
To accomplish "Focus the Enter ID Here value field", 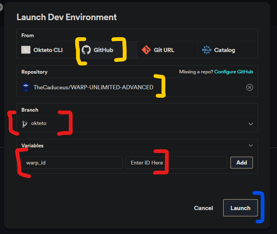I will (176, 163).
